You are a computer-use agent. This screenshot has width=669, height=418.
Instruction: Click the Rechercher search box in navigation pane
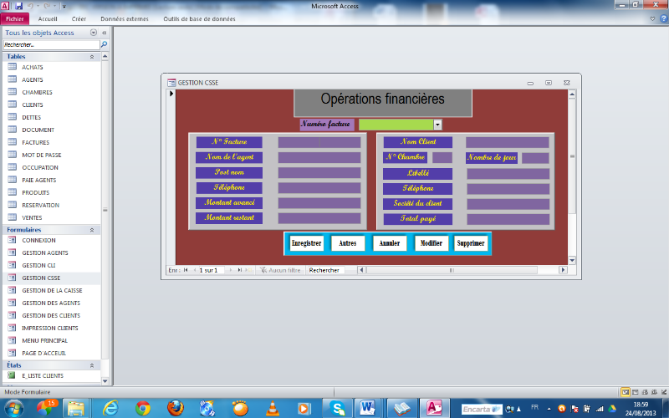pos(51,44)
